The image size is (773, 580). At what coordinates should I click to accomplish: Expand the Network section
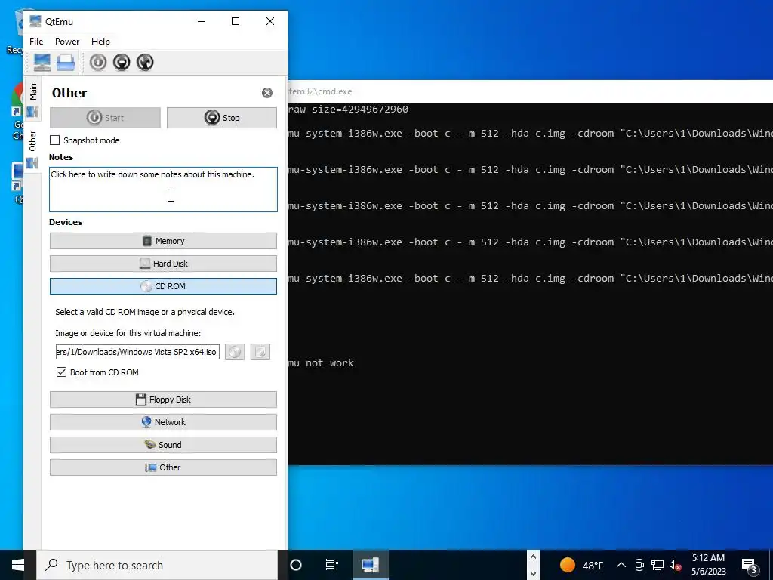click(163, 423)
